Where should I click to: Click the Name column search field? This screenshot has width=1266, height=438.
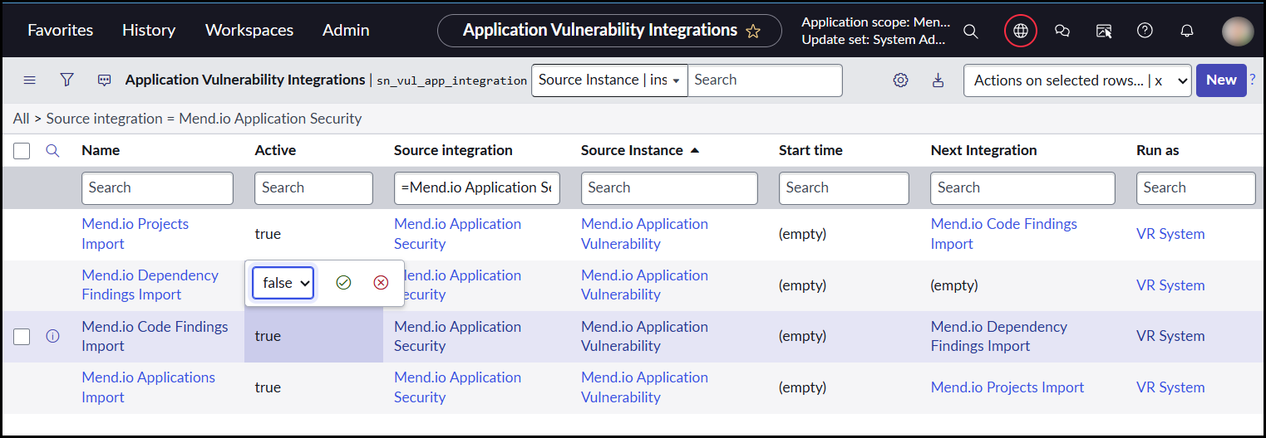[157, 188]
